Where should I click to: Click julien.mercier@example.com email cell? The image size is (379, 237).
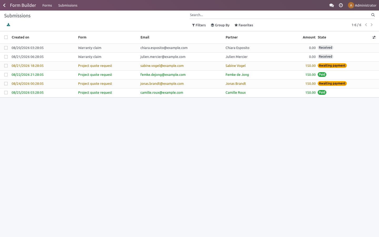tap(163, 57)
